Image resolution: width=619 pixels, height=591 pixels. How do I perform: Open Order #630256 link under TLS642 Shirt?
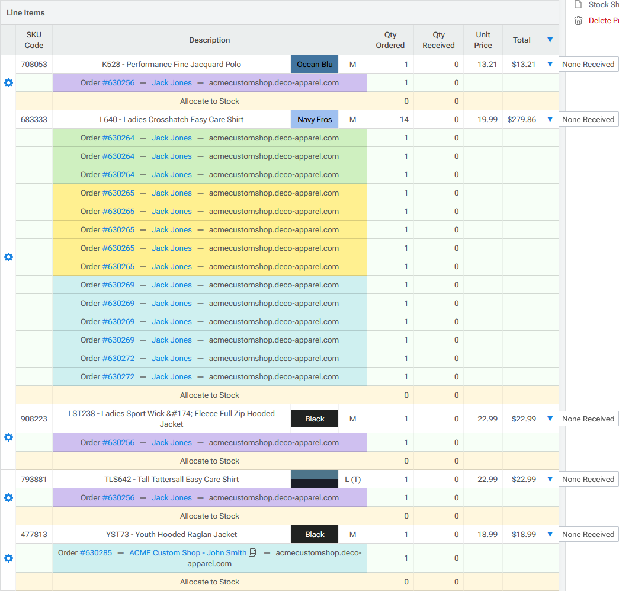click(118, 498)
